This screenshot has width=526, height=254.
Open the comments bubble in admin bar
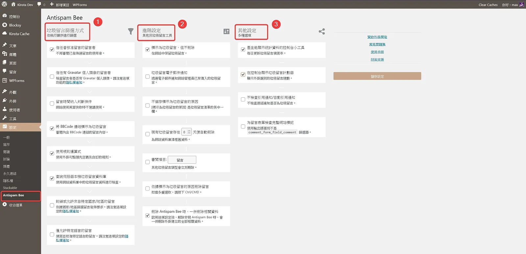pyautogui.click(x=39, y=5)
